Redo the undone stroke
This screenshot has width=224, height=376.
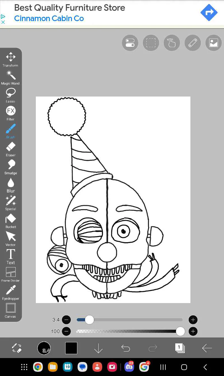(x=153, y=348)
